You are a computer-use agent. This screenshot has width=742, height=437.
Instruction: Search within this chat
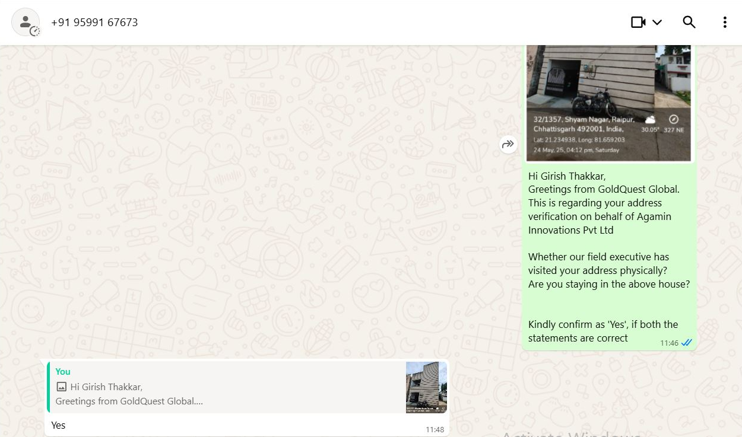click(x=689, y=22)
